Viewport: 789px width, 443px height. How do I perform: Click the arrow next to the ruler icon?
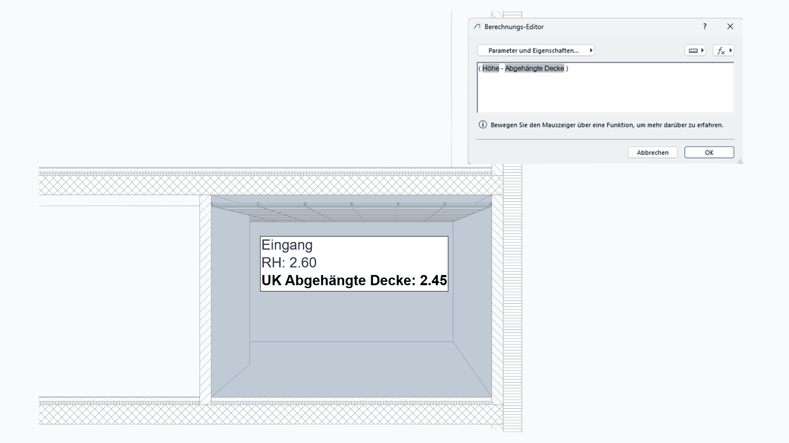coord(702,50)
